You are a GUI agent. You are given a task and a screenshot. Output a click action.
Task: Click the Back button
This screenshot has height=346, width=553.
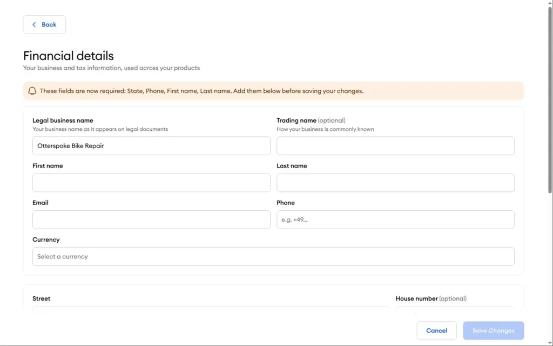coord(44,25)
